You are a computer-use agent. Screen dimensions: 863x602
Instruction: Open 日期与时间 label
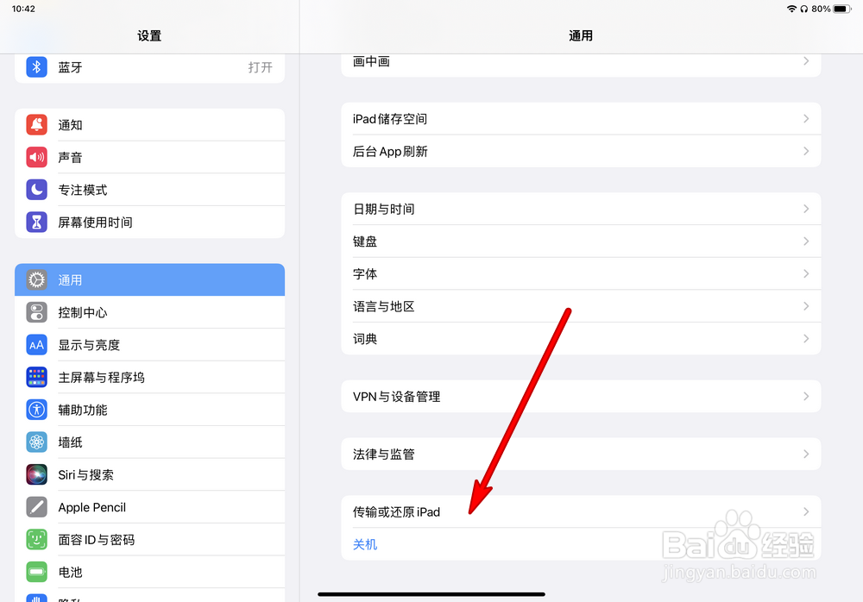(x=384, y=209)
